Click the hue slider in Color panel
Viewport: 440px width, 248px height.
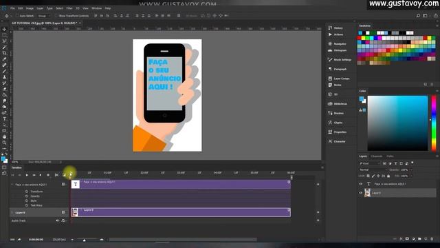[x=434, y=123]
